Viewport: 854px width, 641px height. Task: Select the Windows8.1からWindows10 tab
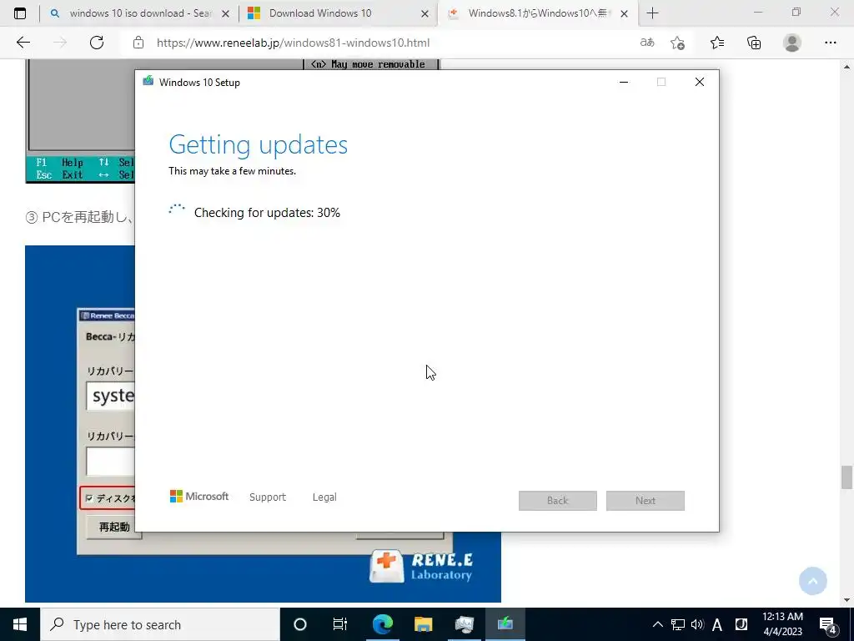click(537, 13)
